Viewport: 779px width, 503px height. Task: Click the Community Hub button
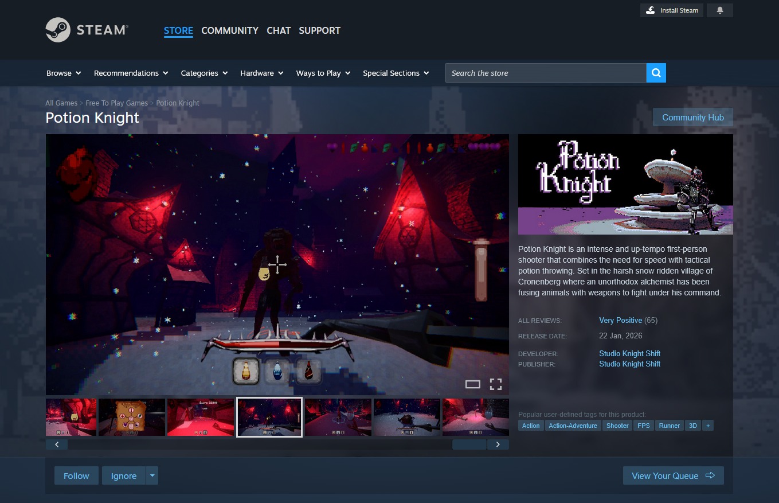coord(692,117)
